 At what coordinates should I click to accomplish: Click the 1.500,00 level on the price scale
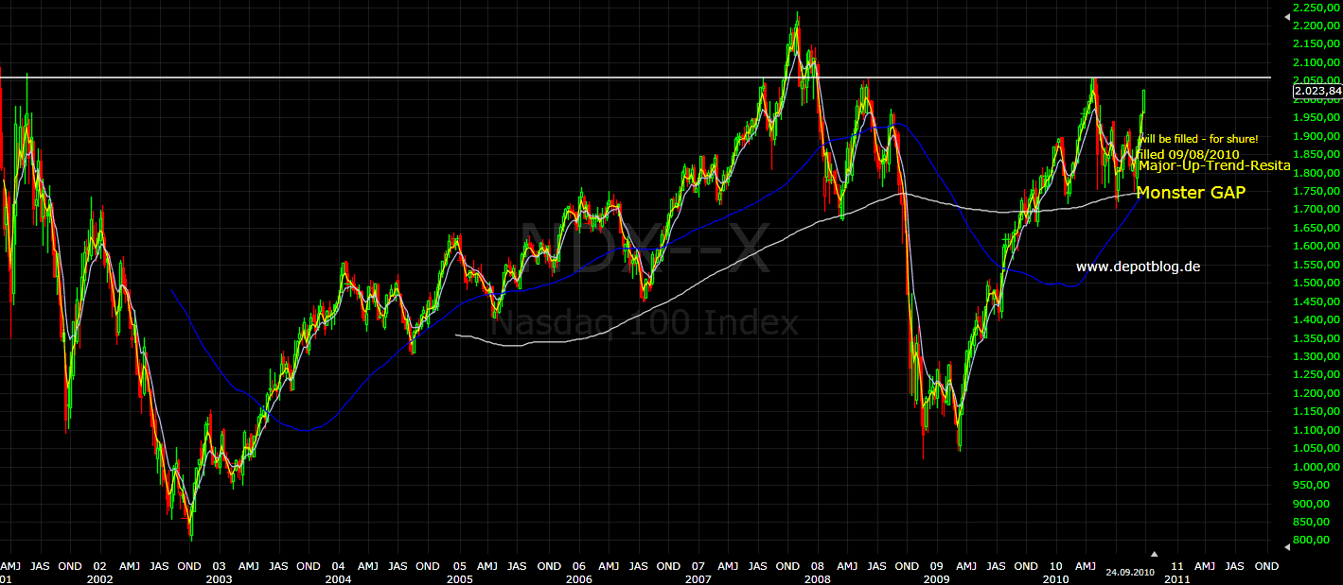1315,284
